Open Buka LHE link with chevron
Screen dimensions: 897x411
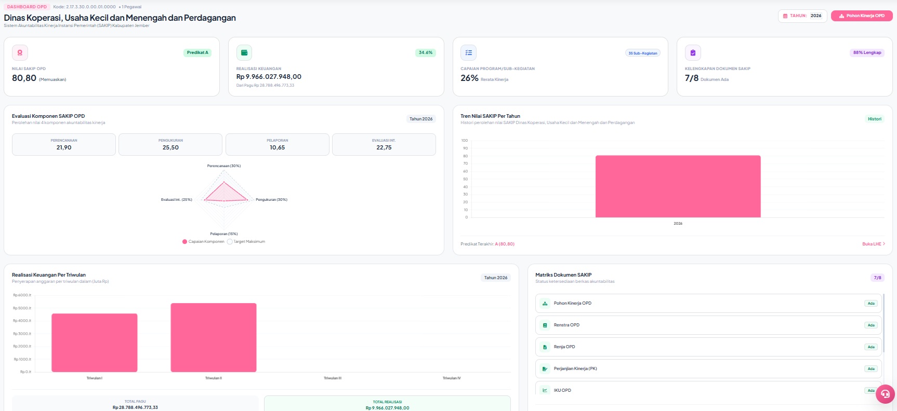[x=874, y=244]
